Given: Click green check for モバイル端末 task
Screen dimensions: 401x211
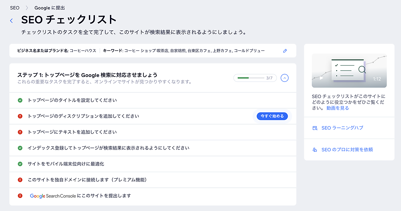Looking at the screenshot, I should [x=20, y=164].
